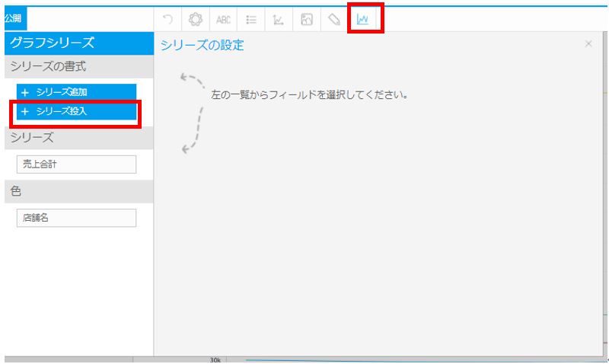Viewport: 609px width, 364px height.
Task: Click the 公開 tab
Action: tap(14, 18)
